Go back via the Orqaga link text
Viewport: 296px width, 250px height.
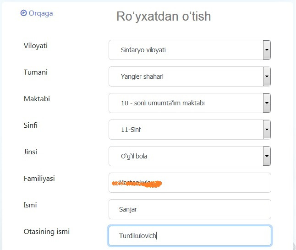click(x=41, y=13)
